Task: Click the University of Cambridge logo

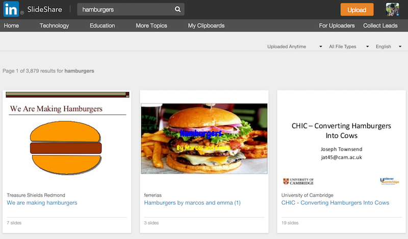Action: click(x=298, y=181)
